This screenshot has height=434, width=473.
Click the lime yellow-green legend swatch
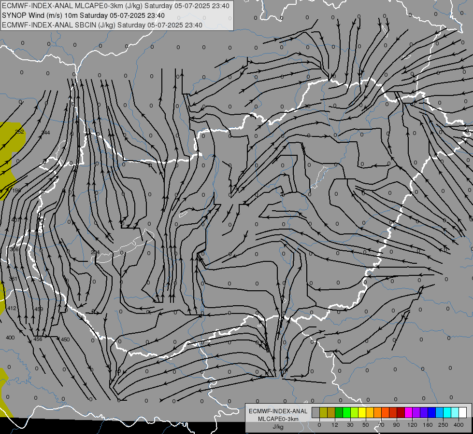(x=355, y=412)
